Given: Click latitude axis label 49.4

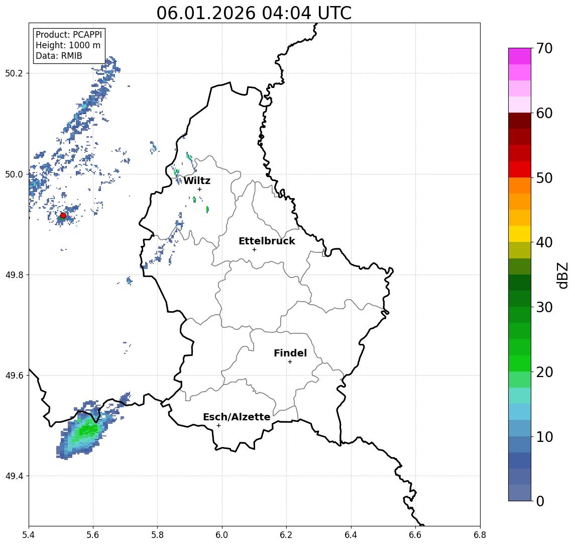Looking at the screenshot, I should [x=14, y=476].
